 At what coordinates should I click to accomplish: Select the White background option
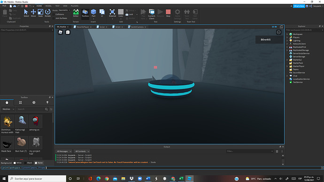[x=17, y=163]
